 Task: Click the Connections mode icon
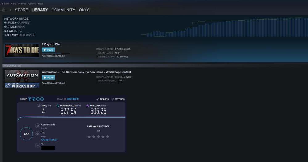coord(37,126)
